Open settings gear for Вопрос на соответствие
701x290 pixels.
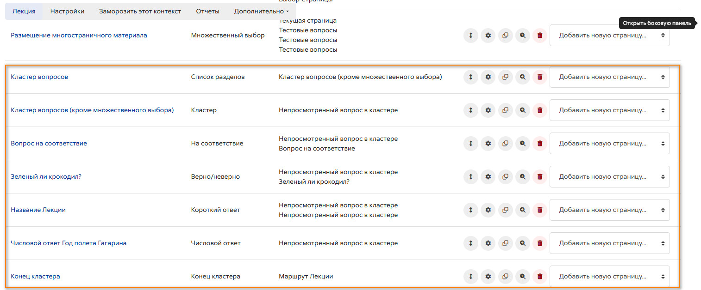tap(488, 144)
